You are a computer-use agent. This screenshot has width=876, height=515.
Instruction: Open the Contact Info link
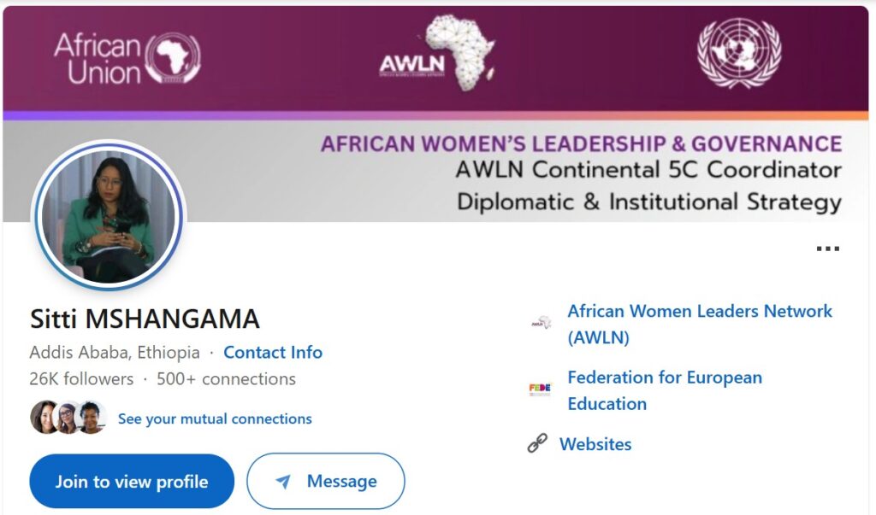point(273,352)
